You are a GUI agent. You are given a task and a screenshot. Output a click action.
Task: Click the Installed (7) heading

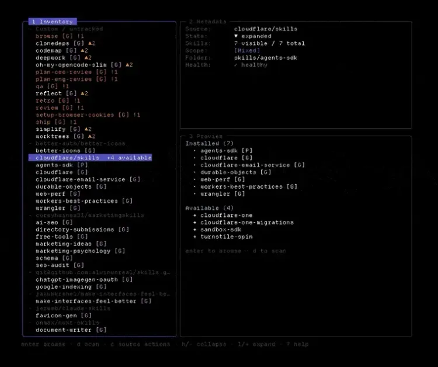coord(210,143)
